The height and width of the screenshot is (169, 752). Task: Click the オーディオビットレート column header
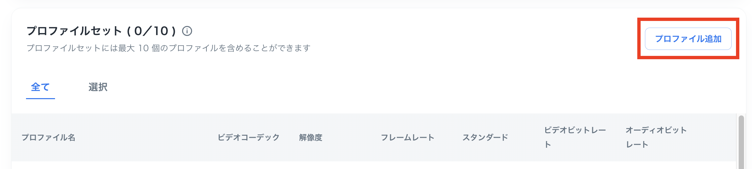click(656, 137)
